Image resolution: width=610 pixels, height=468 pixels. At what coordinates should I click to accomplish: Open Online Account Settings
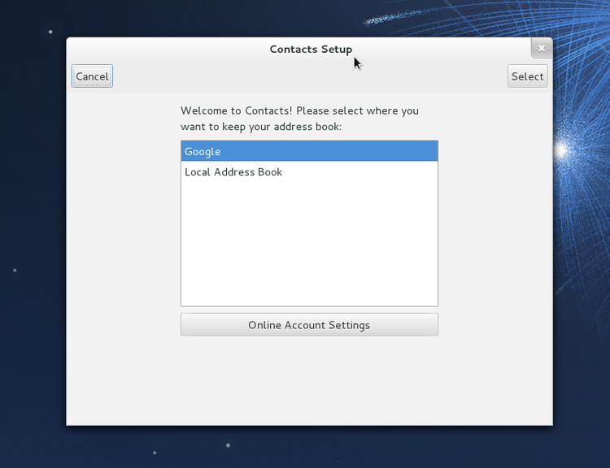coord(309,325)
